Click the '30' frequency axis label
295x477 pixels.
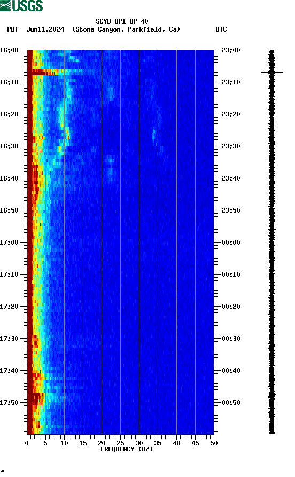pos(139,443)
